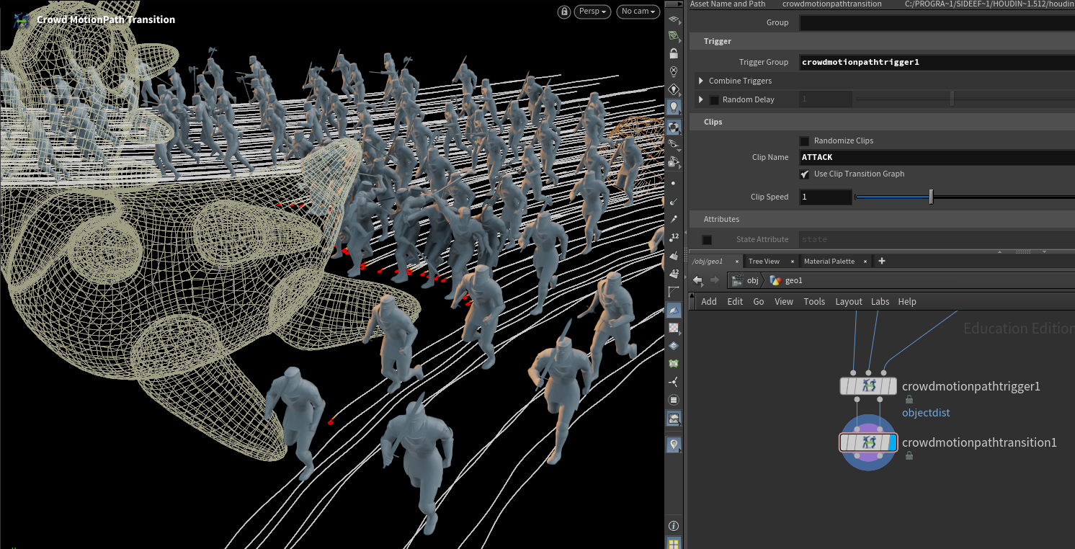Click the lock icon in the viewport display toolbar
The width and height of the screenshot is (1075, 549).
tap(674, 53)
